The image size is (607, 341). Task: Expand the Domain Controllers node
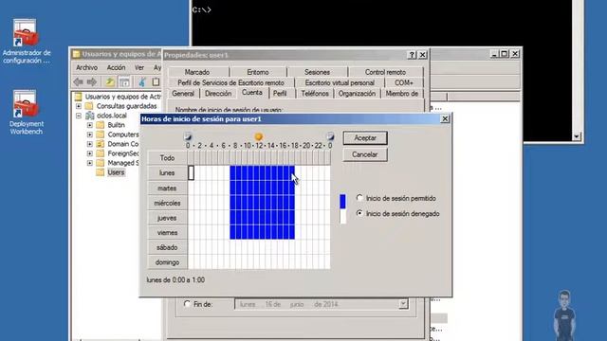tap(90, 144)
